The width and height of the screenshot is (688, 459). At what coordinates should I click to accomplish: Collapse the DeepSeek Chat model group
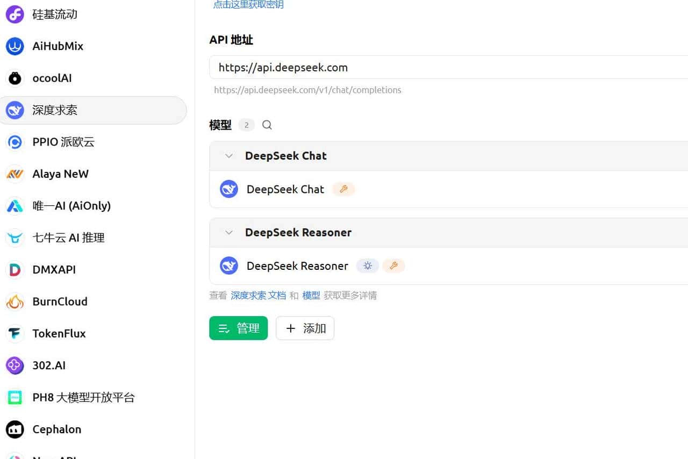(228, 155)
